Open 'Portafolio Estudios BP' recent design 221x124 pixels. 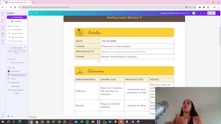17,90
